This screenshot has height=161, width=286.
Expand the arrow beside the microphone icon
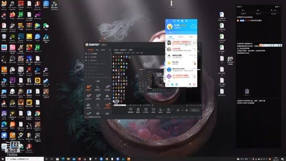pos(164,110)
